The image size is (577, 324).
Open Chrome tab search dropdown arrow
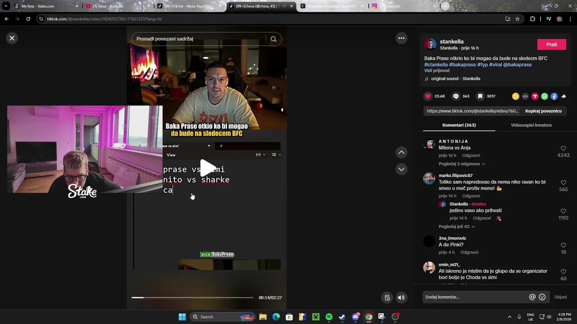[x=5, y=6]
